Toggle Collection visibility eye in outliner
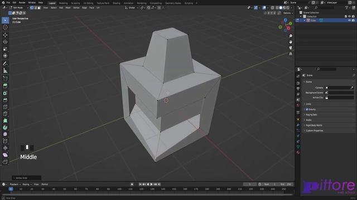 [349, 16]
